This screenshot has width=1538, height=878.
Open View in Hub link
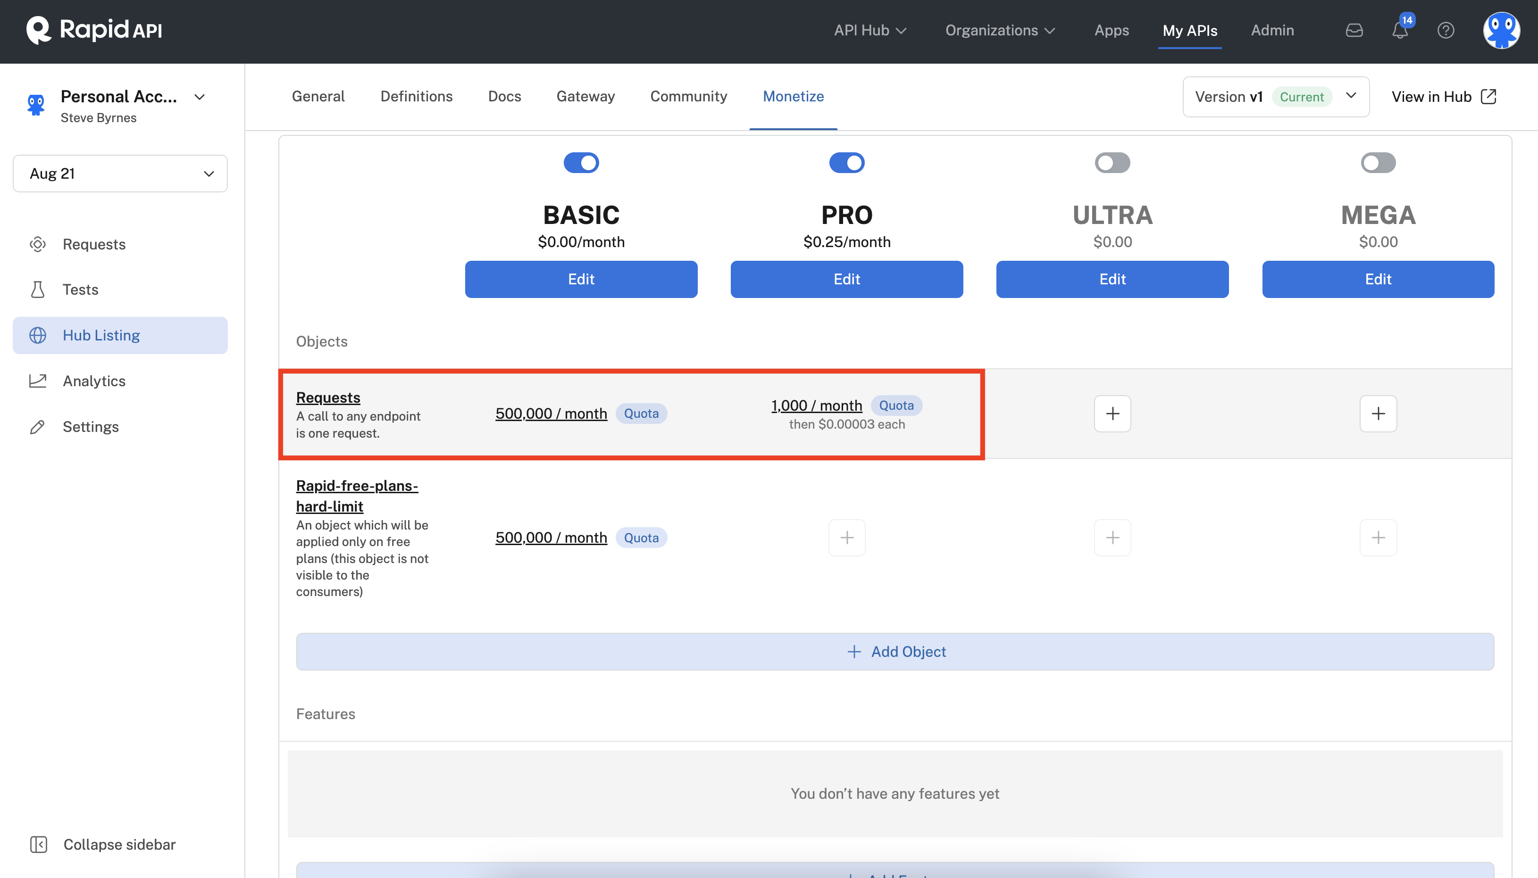pyautogui.click(x=1443, y=97)
